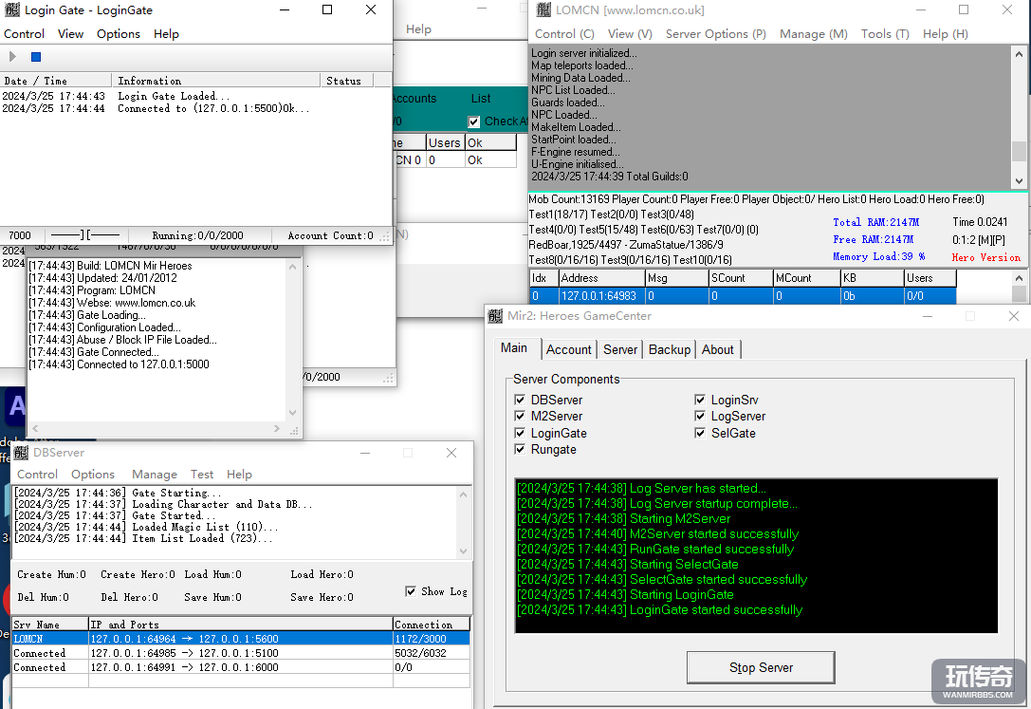Viewport: 1031px width, 709px height.
Task: Uncheck the DBServer component checkbox
Action: [520, 401]
